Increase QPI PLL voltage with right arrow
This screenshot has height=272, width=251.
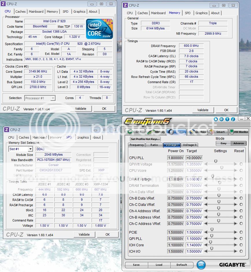pos(235,239)
